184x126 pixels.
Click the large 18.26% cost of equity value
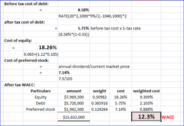[x=48, y=47]
